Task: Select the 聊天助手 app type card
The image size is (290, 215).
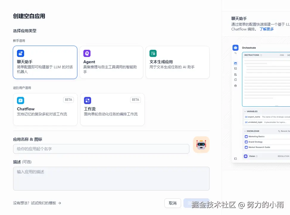Action: pyautogui.click(x=45, y=62)
